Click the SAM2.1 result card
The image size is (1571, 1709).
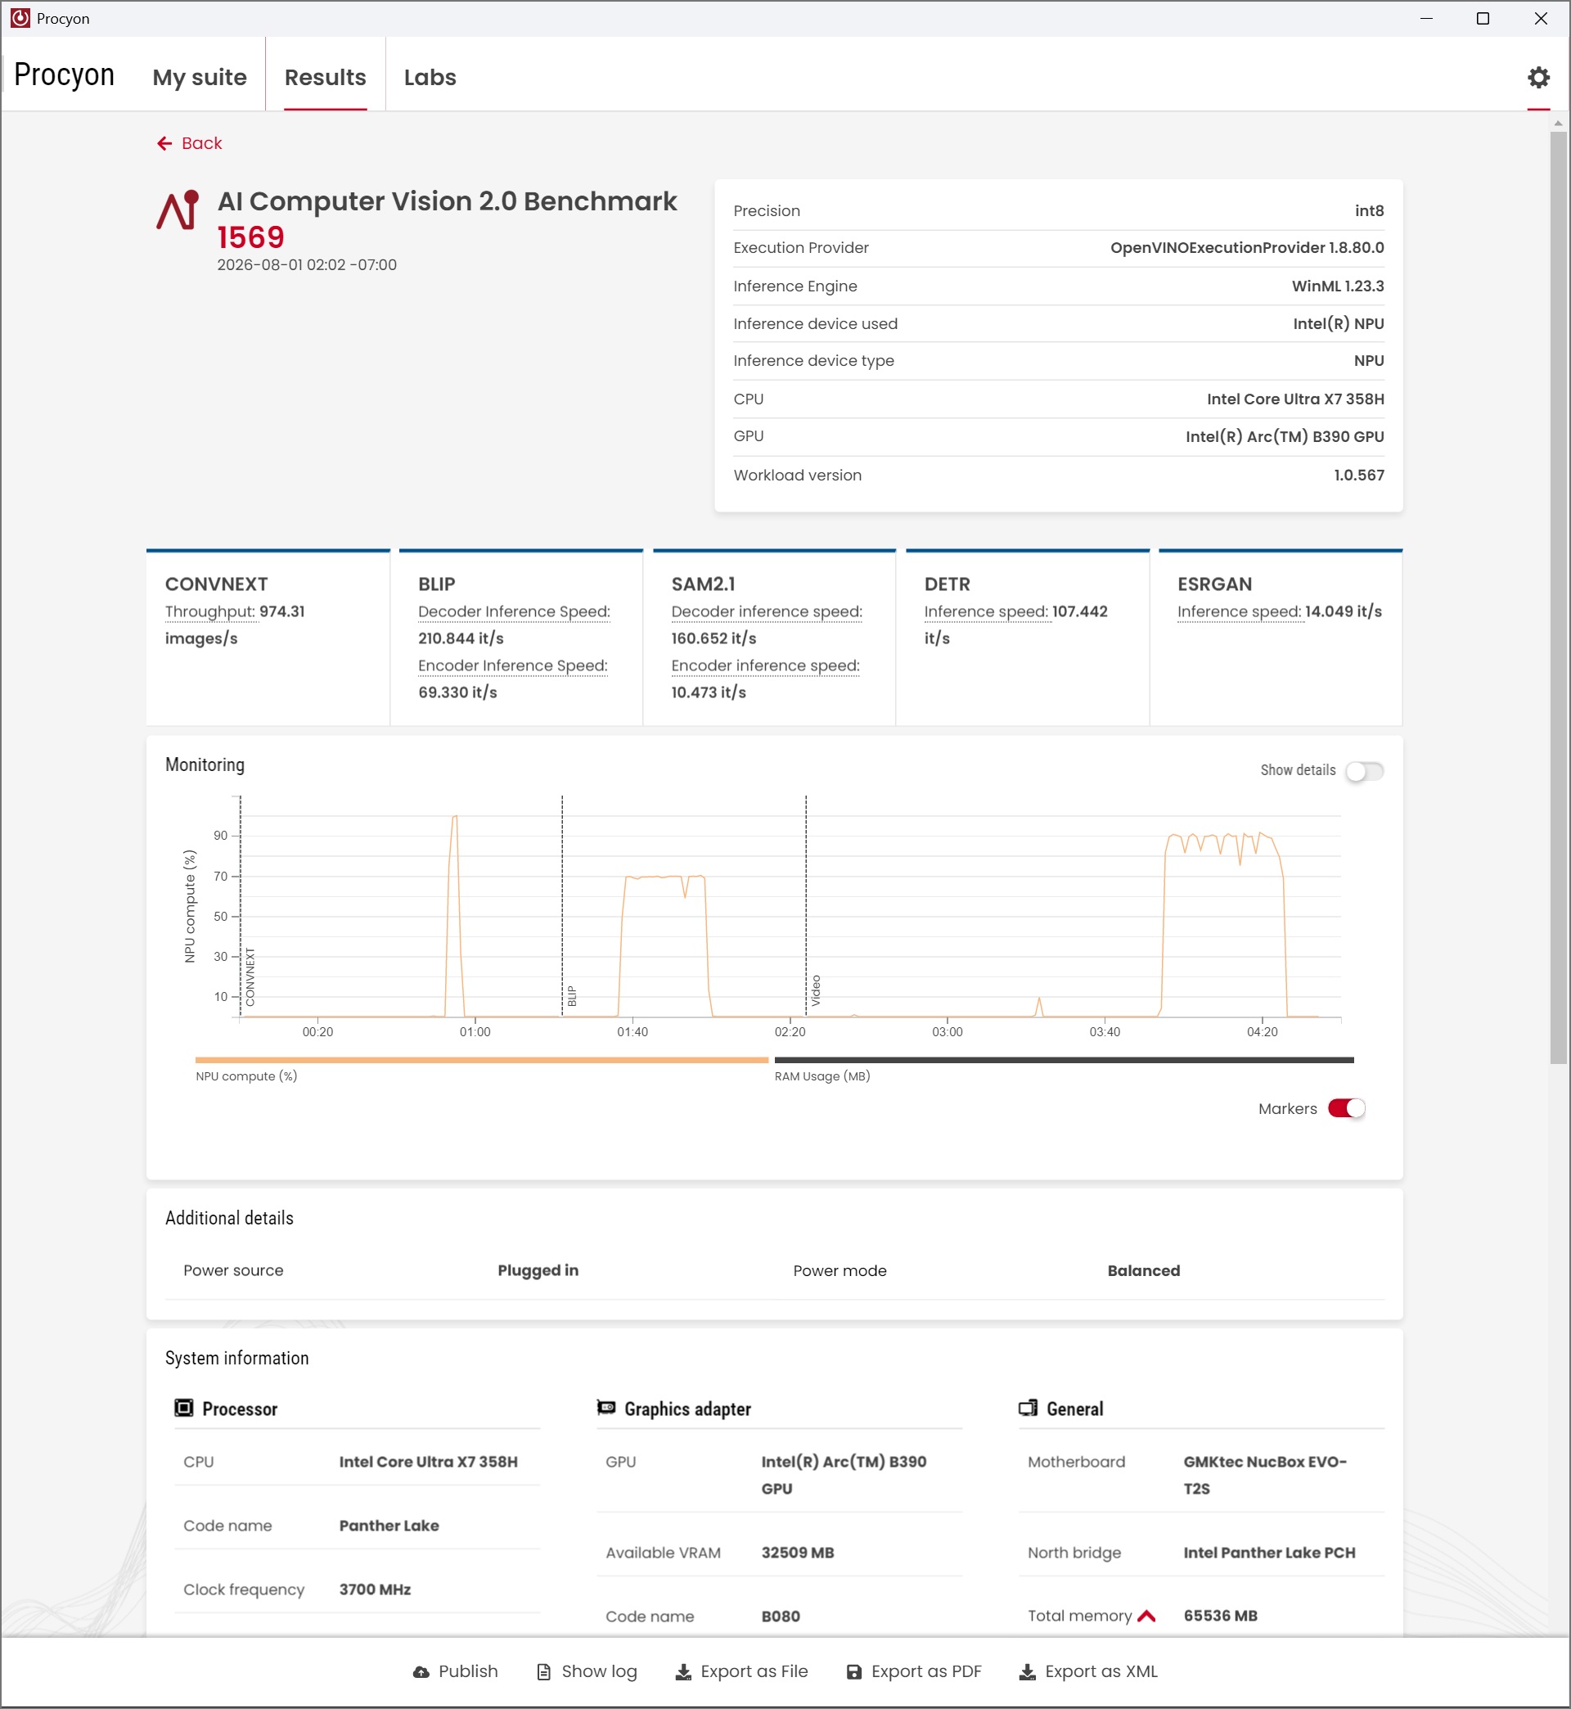coord(774,638)
